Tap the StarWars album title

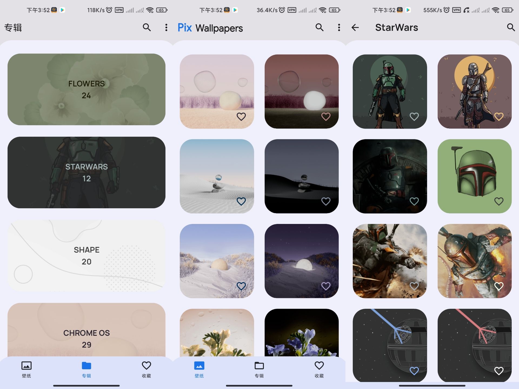(397, 27)
